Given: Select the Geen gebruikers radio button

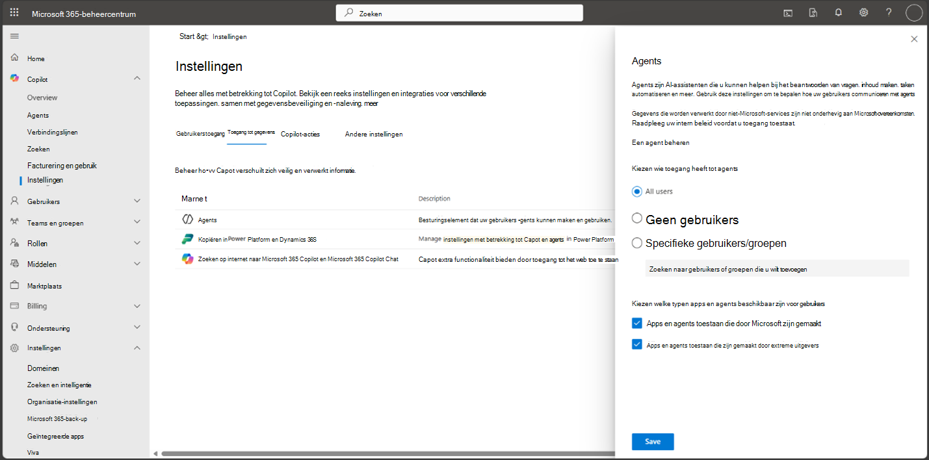Looking at the screenshot, I should pyautogui.click(x=637, y=218).
